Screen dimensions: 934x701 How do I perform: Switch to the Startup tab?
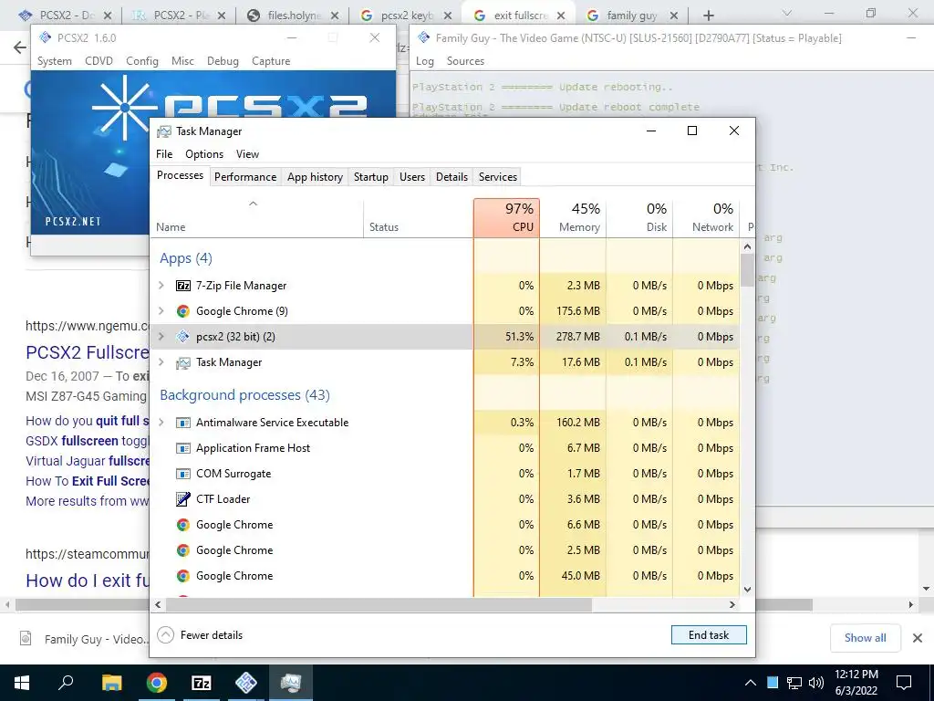pyautogui.click(x=370, y=177)
